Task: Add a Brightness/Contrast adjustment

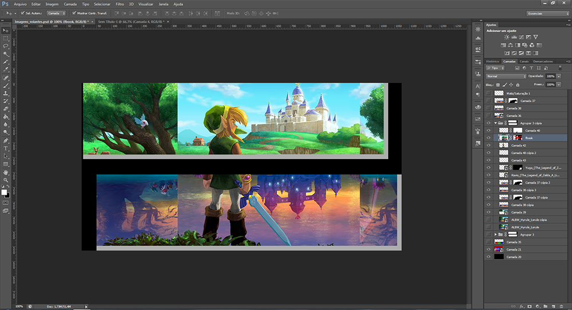Action: [507, 37]
